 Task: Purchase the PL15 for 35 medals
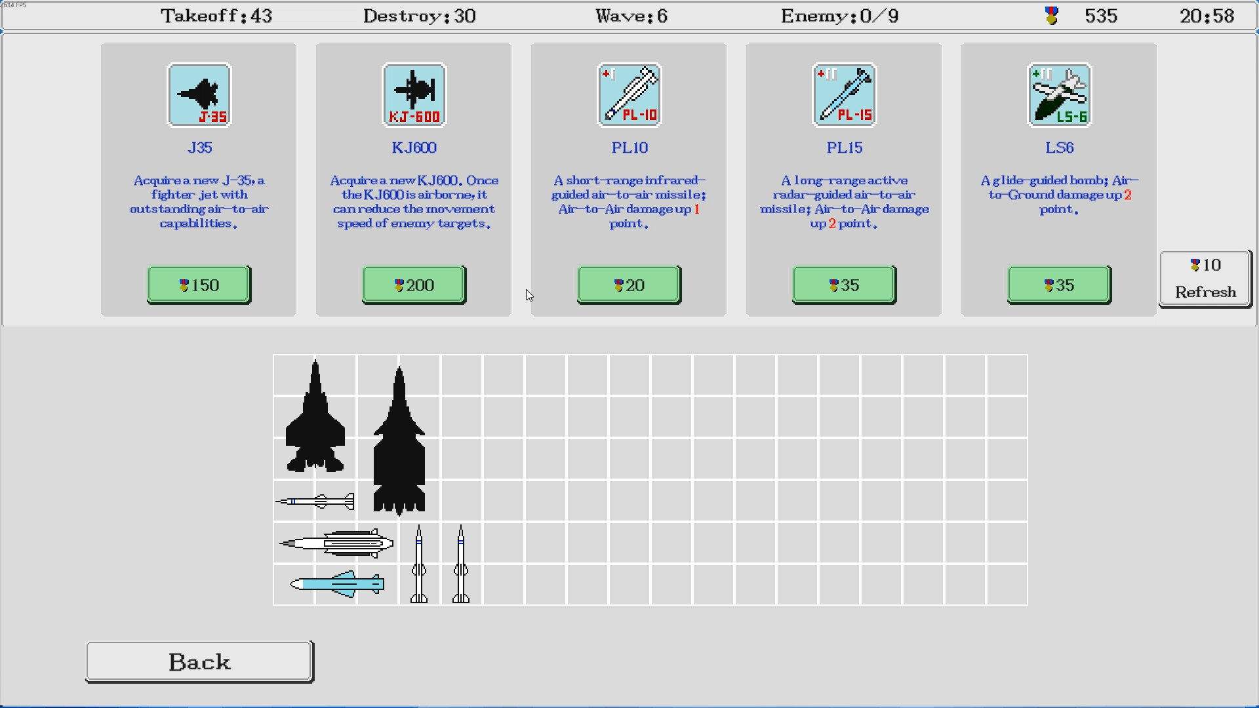pos(843,285)
